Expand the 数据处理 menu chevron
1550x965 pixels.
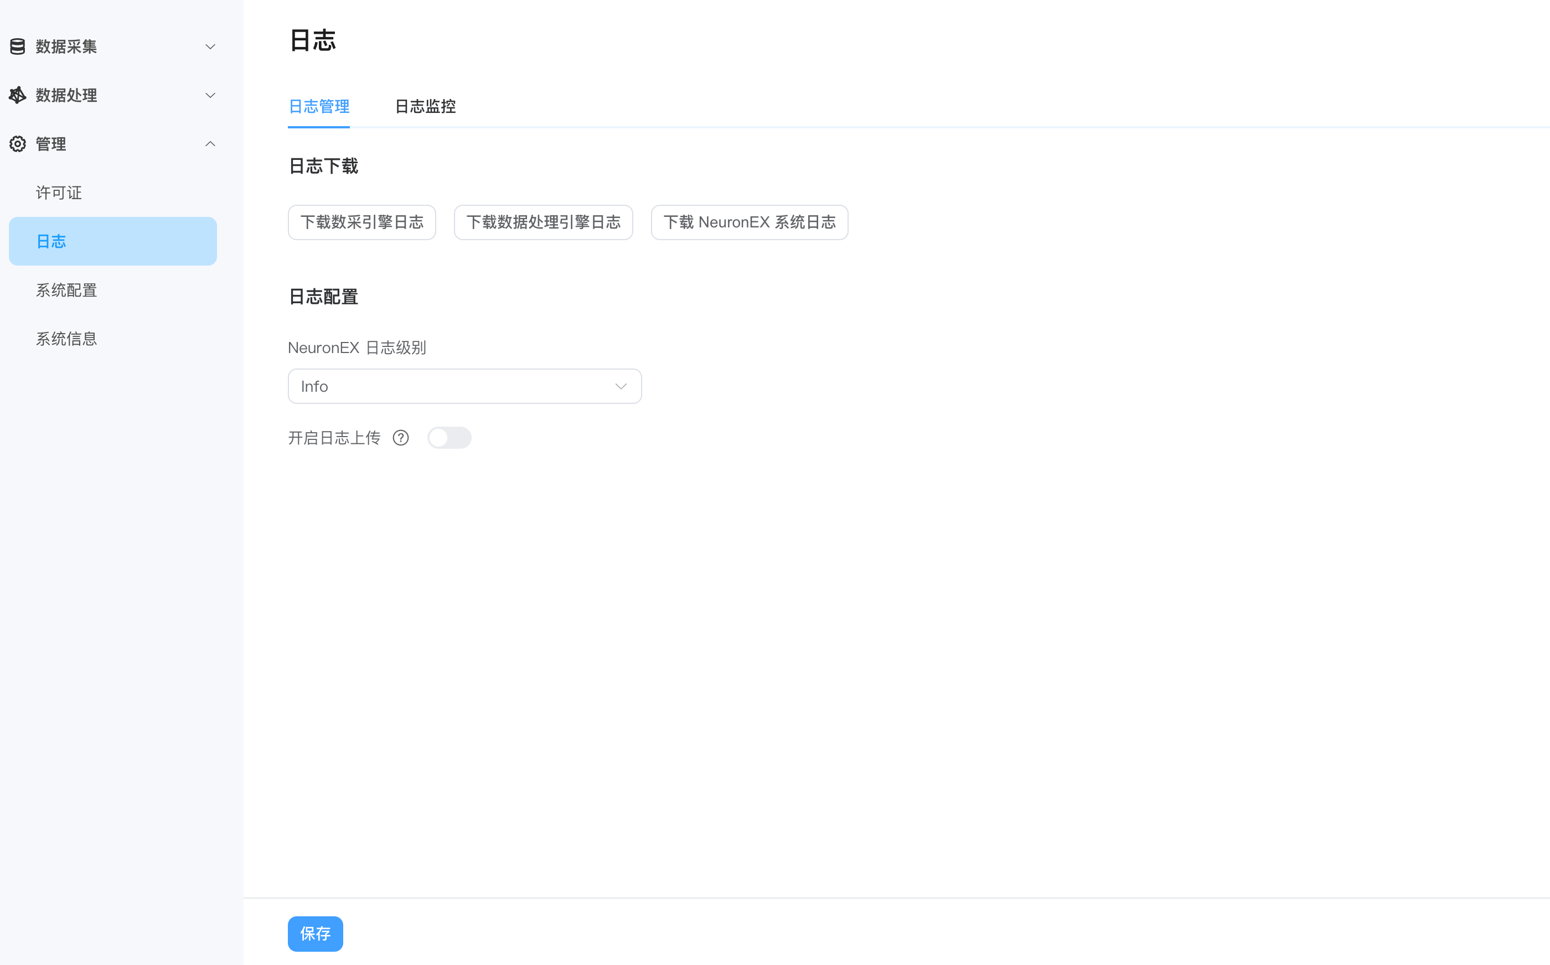[x=210, y=95]
